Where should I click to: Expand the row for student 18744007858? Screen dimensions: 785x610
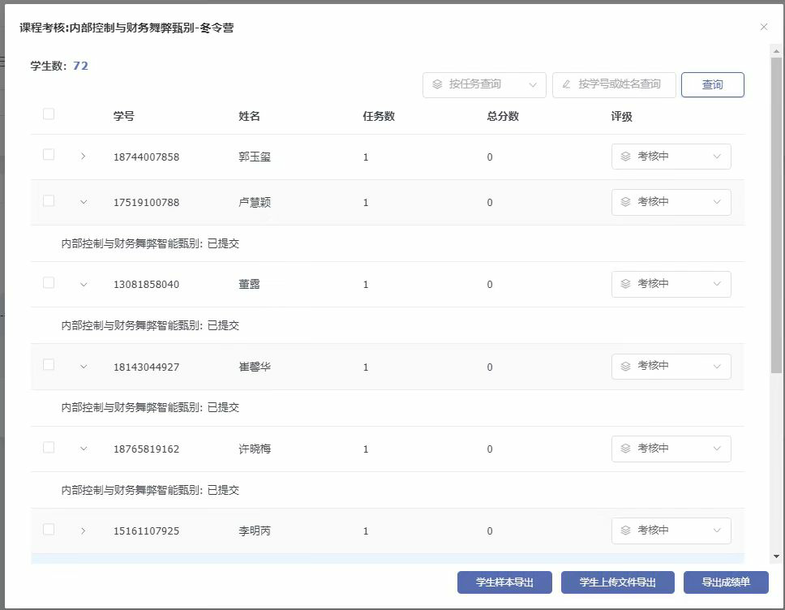tap(84, 157)
